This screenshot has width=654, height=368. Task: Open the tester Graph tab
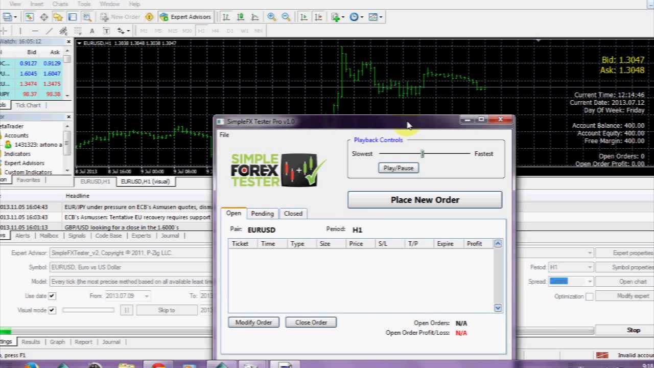57,342
